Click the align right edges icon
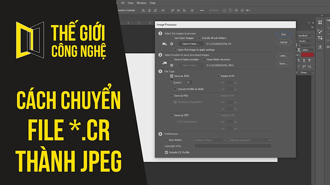The width and height of the screenshot is (330, 185). point(155,10)
